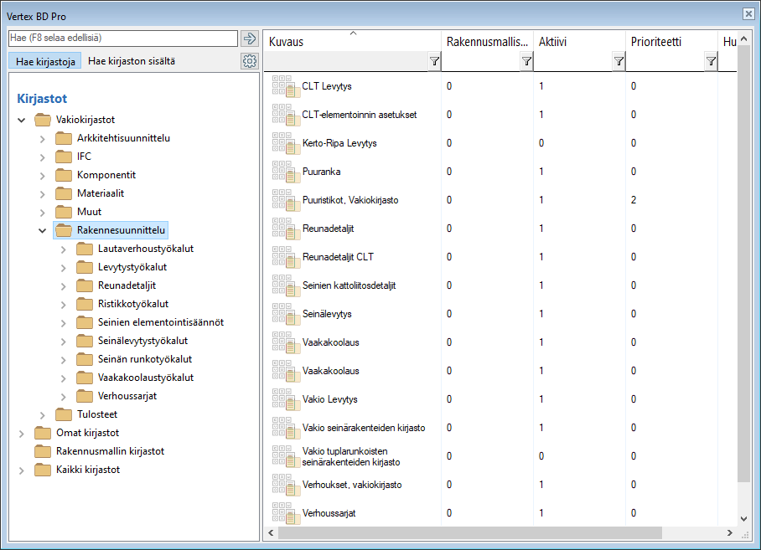The height and width of the screenshot is (550, 761).
Task: Open filter for Aktiivi column
Action: [x=619, y=61]
